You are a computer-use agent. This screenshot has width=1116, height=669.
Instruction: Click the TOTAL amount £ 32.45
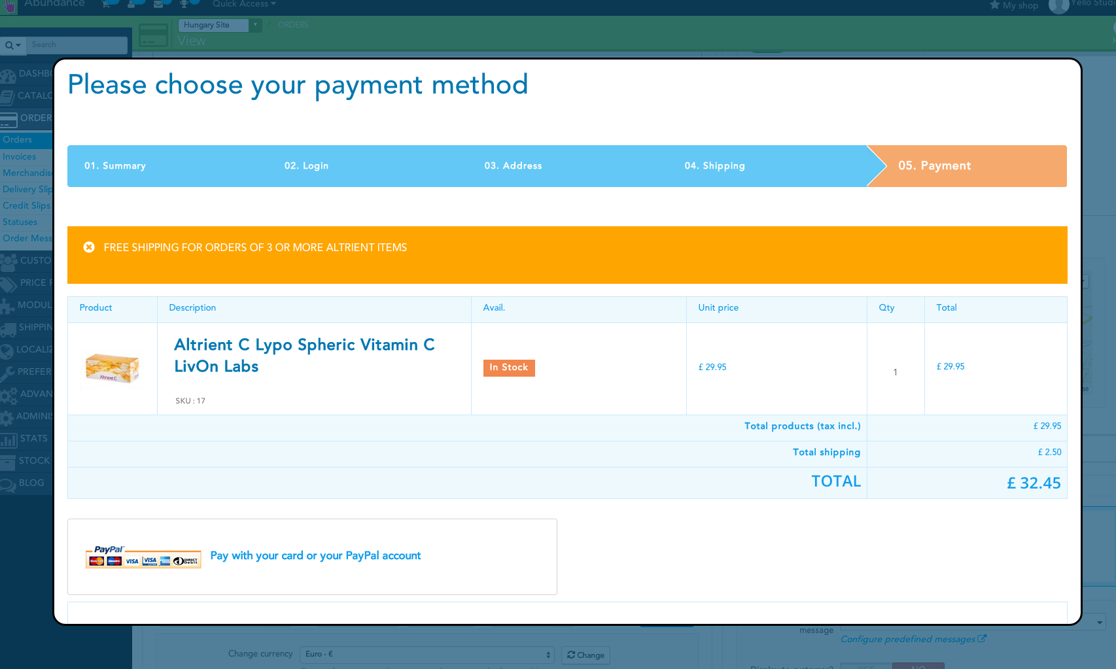pyautogui.click(x=1034, y=483)
